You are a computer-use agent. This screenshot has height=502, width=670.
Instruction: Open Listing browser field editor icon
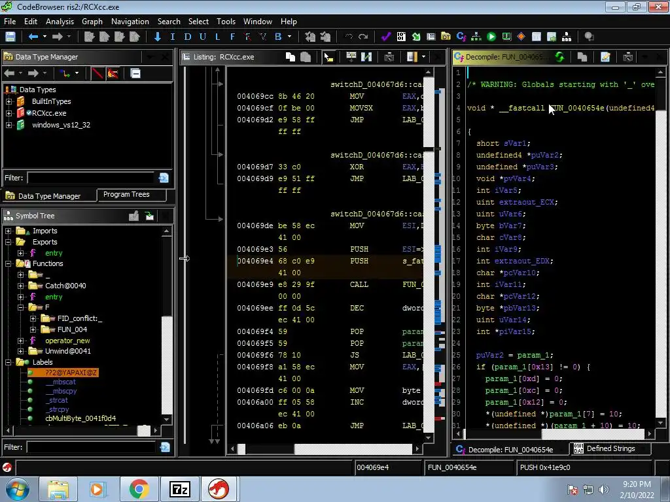pos(351,57)
